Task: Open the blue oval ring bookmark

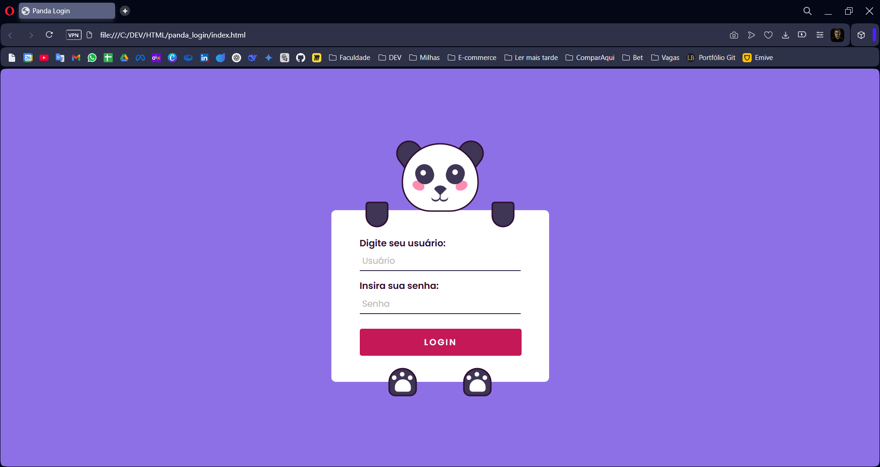Action: coord(188,58)
